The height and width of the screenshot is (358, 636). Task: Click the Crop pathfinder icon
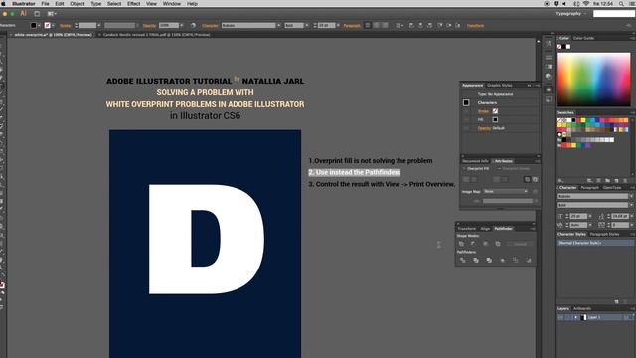(x=502, y=260)
